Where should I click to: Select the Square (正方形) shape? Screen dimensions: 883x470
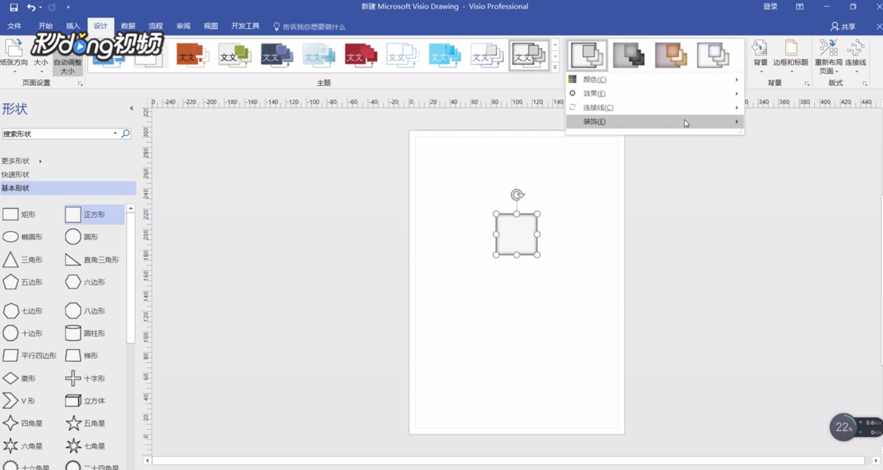(x=94, y=214)
